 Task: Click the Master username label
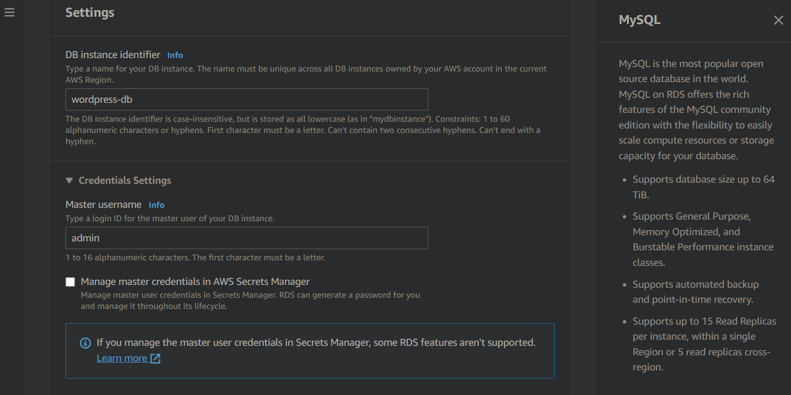(x=103, y=204)
